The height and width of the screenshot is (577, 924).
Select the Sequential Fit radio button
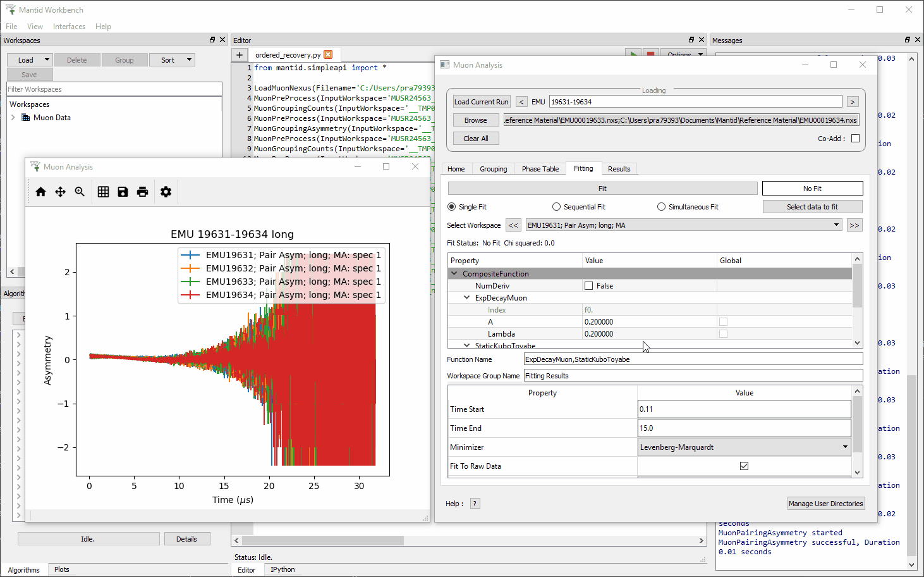tap(556, 206)
